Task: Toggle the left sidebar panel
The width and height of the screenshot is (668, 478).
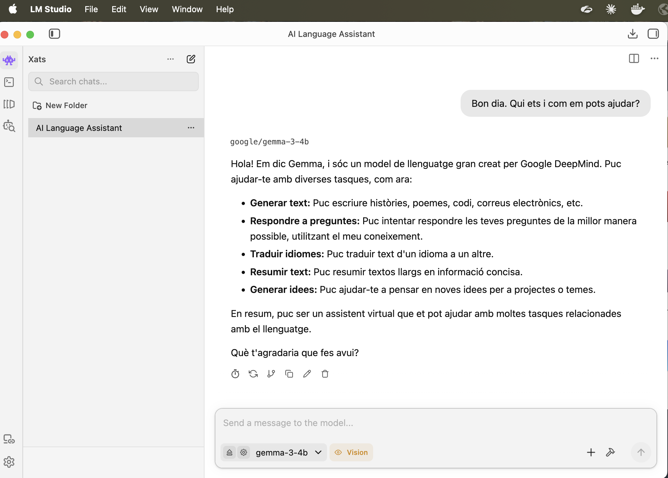Action: point(54,34)
